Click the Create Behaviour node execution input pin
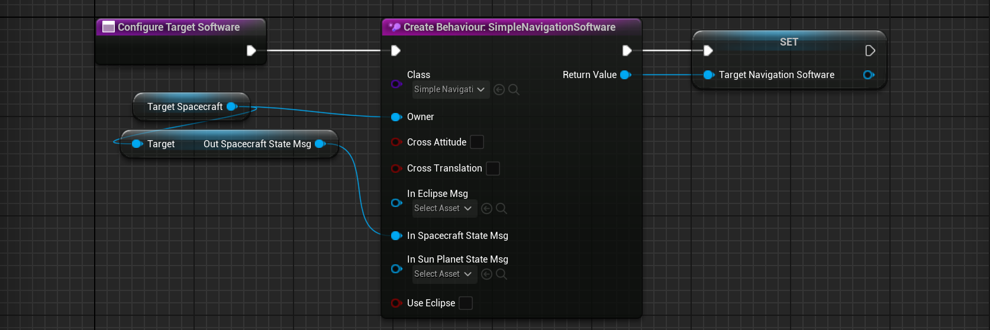The width and height of the screenshot is (990, 330). pyautogui.click(x=396, y=51)
